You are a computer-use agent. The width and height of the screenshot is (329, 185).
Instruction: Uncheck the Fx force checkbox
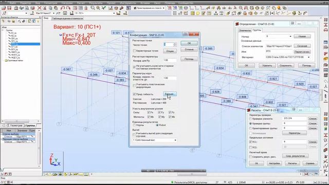(x=149, y=113)
